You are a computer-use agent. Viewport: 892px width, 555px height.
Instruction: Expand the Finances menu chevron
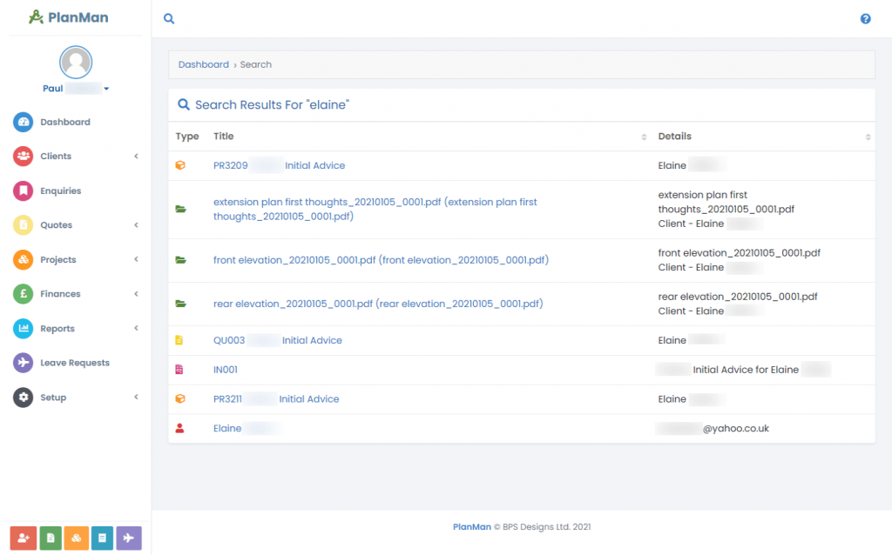point(136,294)
